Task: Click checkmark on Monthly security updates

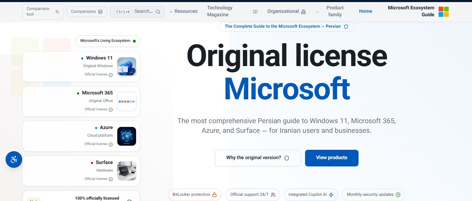Action: point(398,195)
